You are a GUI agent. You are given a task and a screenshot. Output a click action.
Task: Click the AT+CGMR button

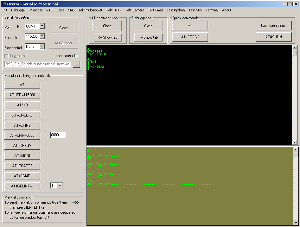22,176
